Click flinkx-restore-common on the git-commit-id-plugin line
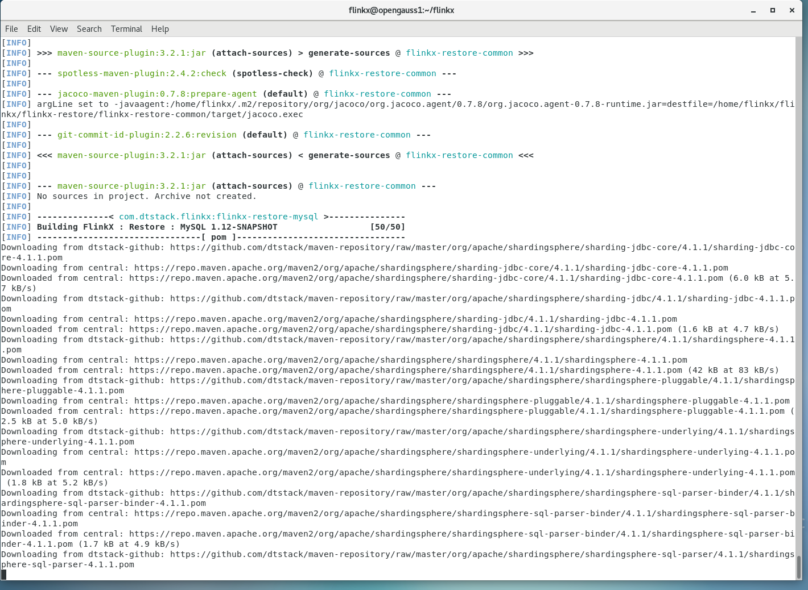Image resolution: width=808 pixels, height=590 pixels. [357, 135]
